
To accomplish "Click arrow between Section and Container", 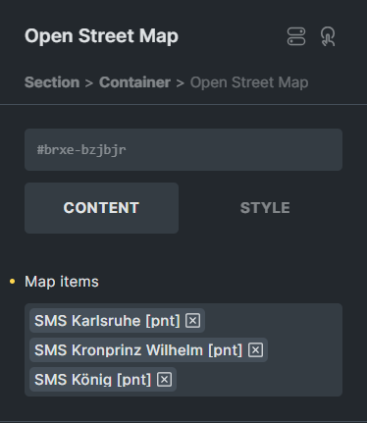I will [x=89, y=83].
